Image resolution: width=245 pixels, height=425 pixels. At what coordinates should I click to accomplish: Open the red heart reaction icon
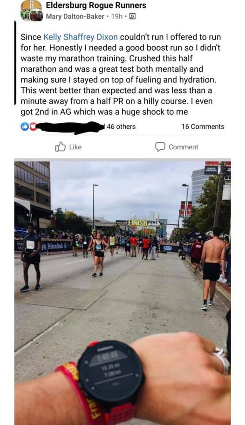[x=33, y=126]
